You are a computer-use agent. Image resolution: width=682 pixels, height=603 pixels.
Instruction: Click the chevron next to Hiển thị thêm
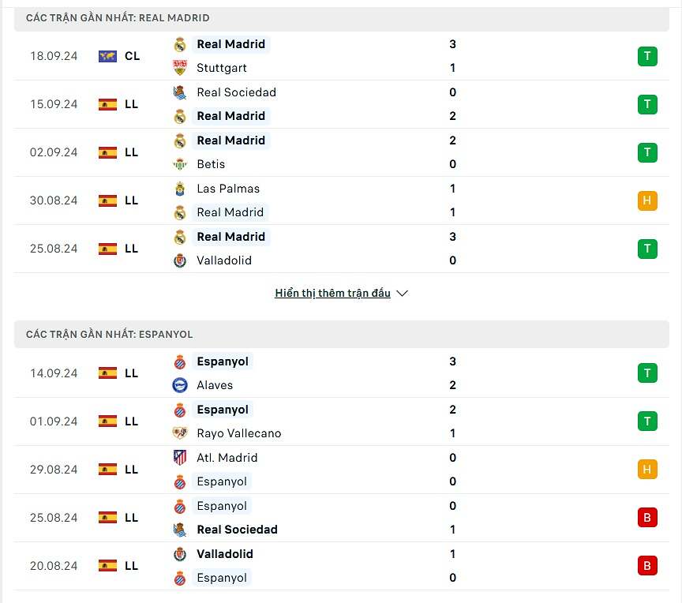pos(403,293)
